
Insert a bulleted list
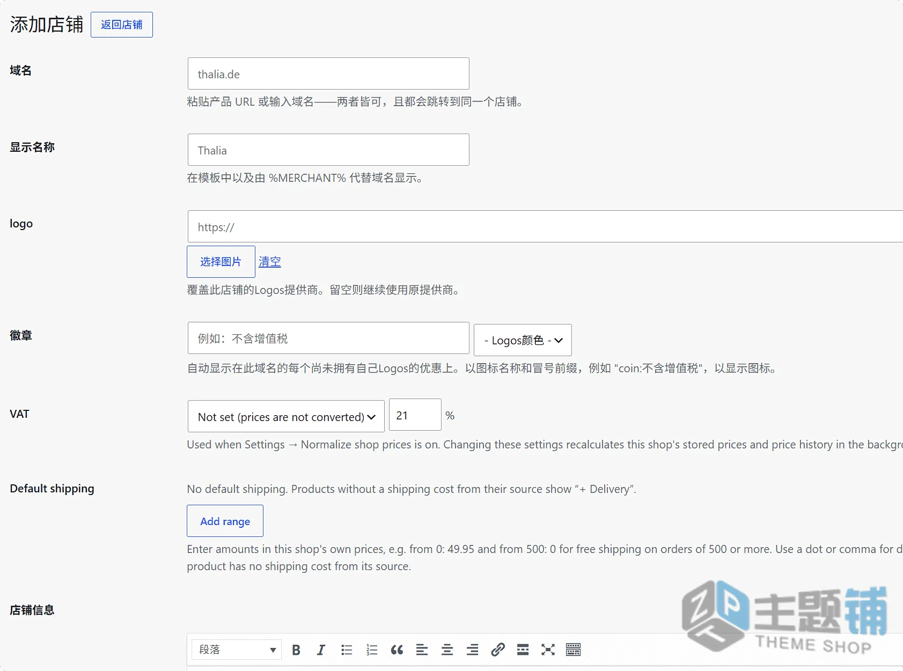click(x=347, y=650)
